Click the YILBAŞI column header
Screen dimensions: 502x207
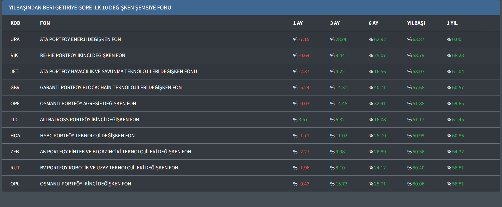click(416, 23)
